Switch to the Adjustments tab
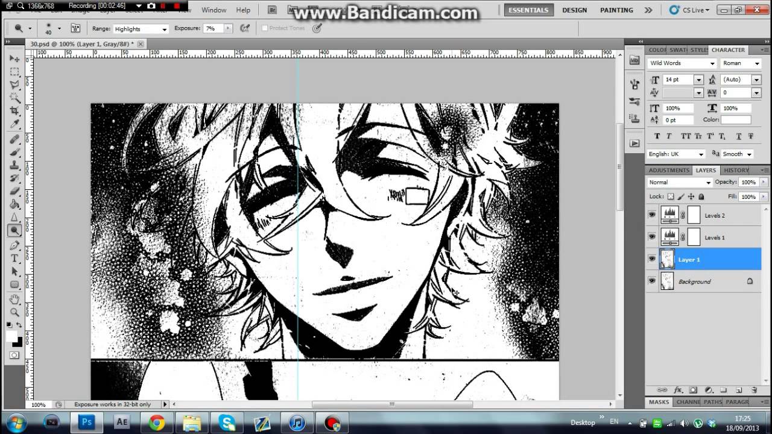The width and height of the screenshot is (772, 434). point(669,171)
